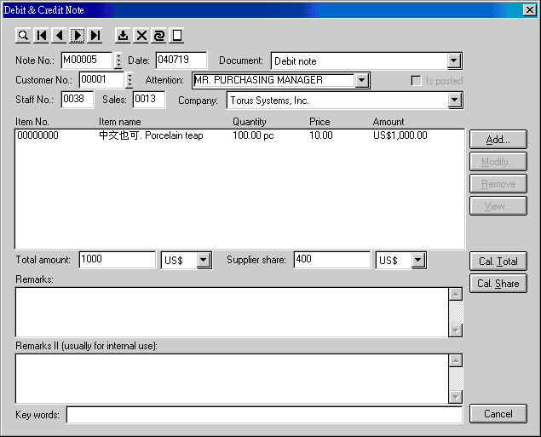Click inside the Remarks text area
Image resolution: width=541 pixels, height=437 pixels.
232,312
